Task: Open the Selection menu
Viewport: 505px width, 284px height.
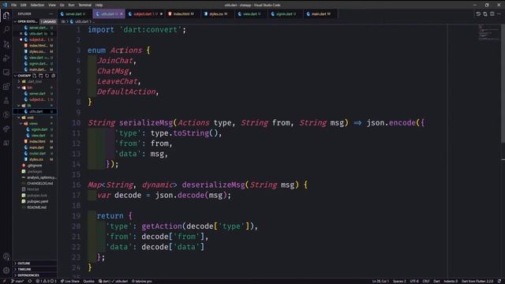Action: point(37,6)
